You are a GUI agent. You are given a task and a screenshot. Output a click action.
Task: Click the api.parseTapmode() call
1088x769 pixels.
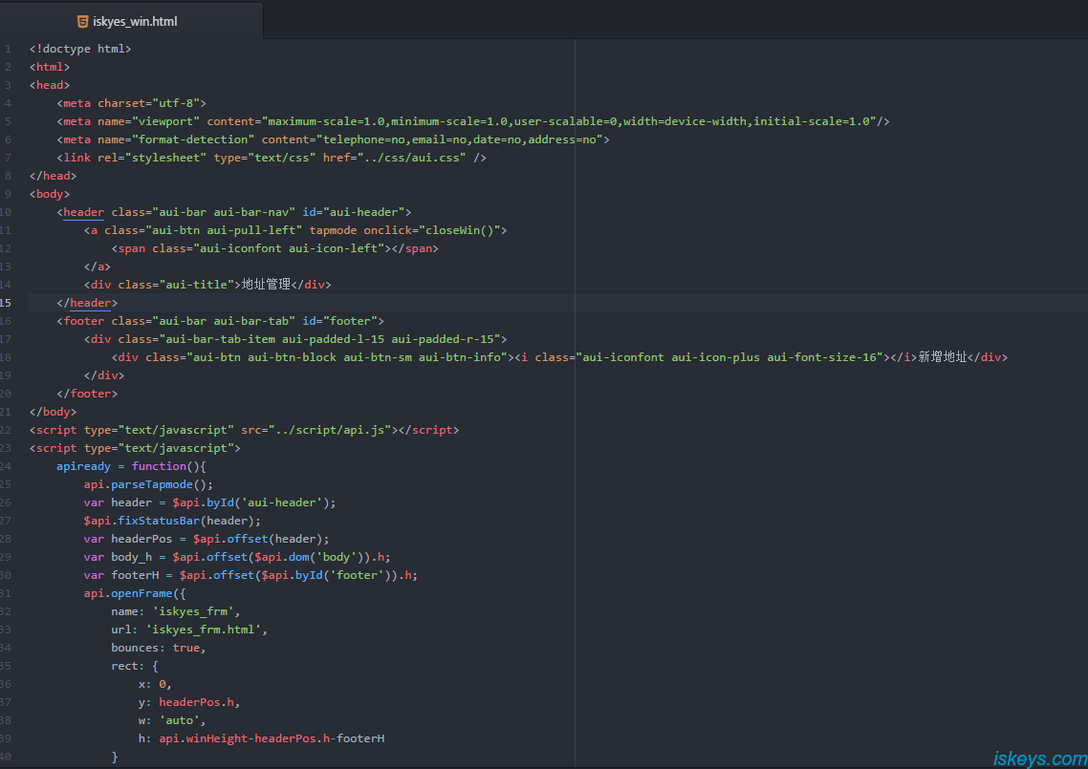pyautogui.click(x=148, y=484)
